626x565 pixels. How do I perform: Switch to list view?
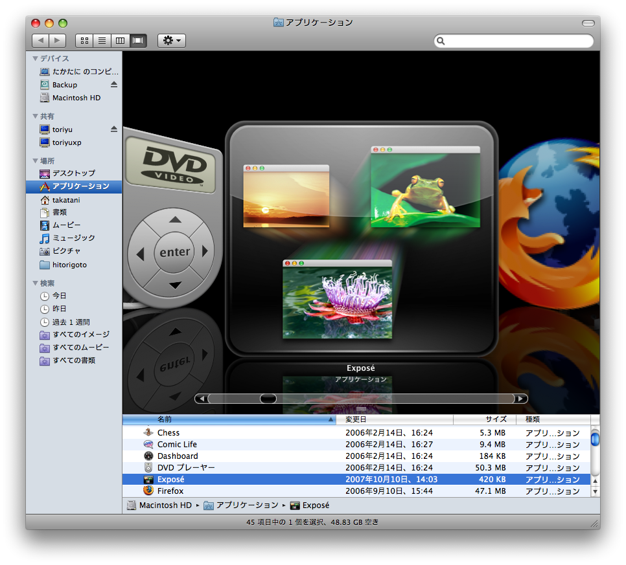pyautogui.click(x=102, y=40)
